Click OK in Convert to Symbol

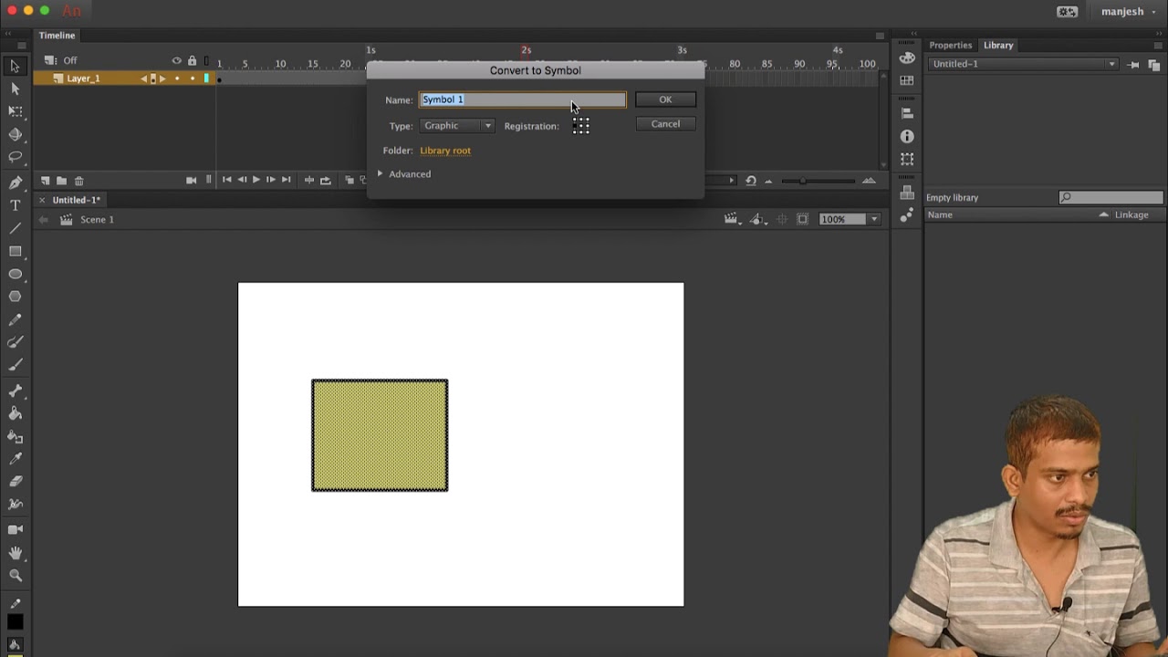tap(665, 100)
